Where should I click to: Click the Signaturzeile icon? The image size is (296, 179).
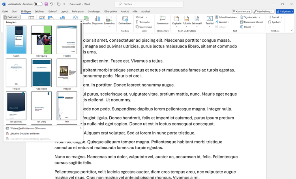pos(242,17)
